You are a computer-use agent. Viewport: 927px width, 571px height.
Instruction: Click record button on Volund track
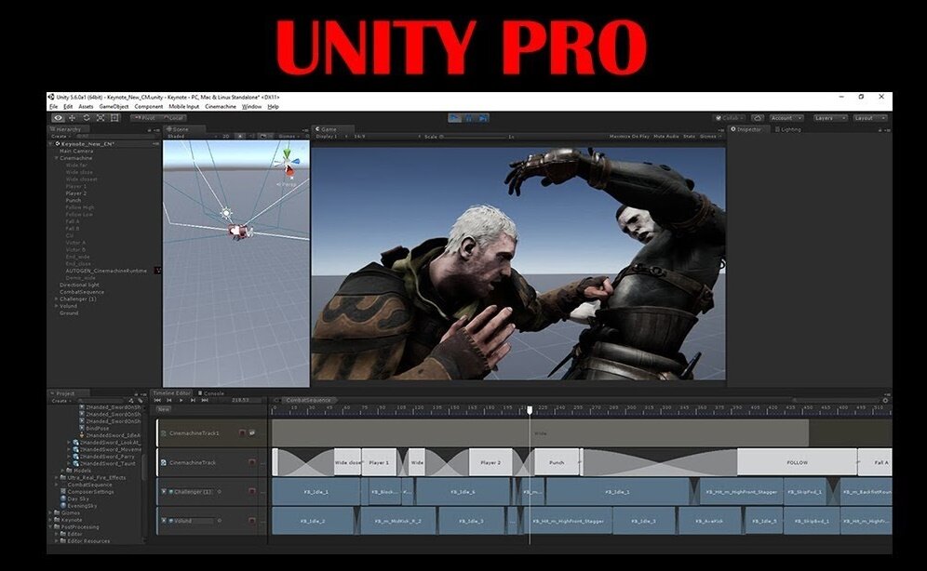252,521
